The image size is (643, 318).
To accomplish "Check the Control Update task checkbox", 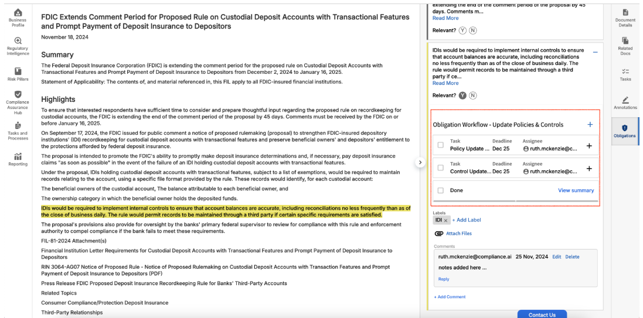I will click(440, 168).
